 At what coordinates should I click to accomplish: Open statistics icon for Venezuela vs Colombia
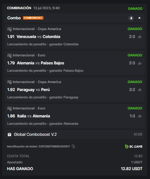pos(140,37)
